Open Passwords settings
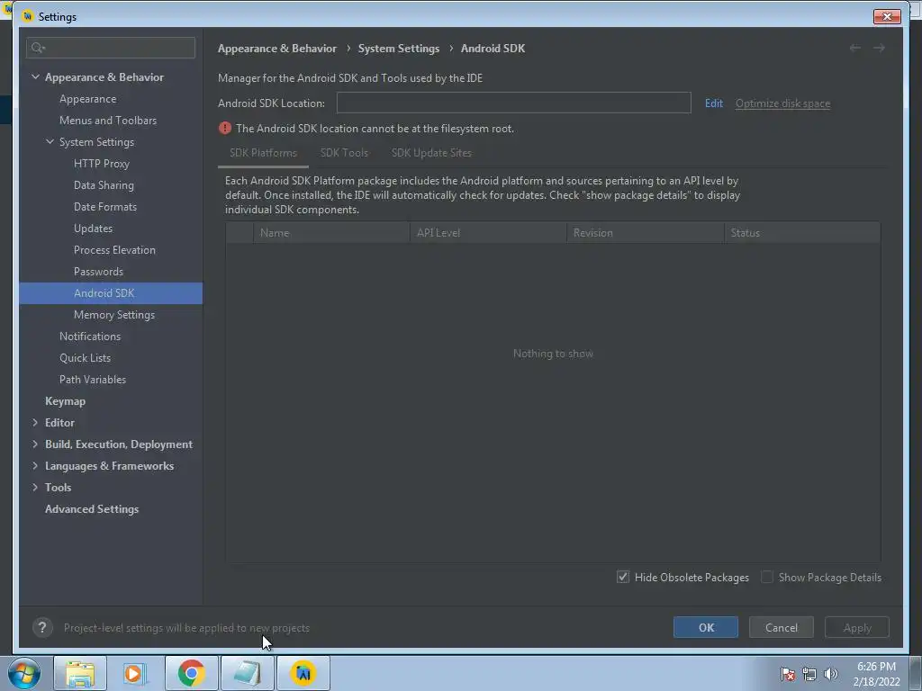Screen dimensions: 922x691 [x=98, y=272]
